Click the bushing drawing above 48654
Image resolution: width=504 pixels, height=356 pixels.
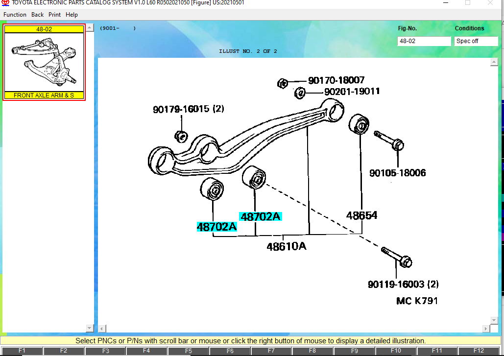pyautogui.click(x=360, y=124)
